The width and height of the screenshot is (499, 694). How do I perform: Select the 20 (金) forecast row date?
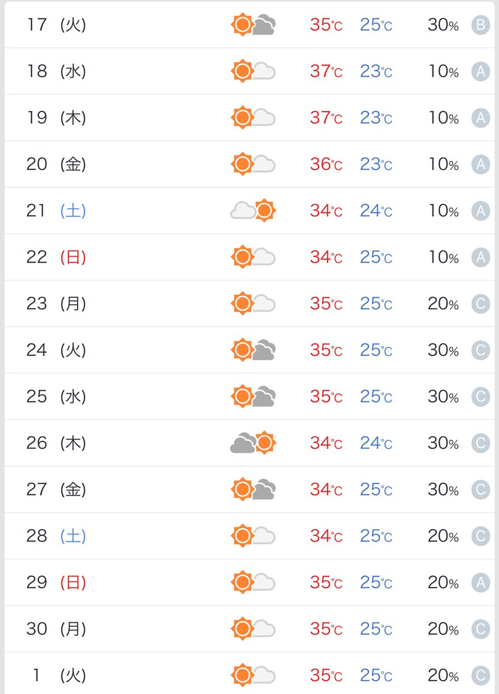[56, 164]
